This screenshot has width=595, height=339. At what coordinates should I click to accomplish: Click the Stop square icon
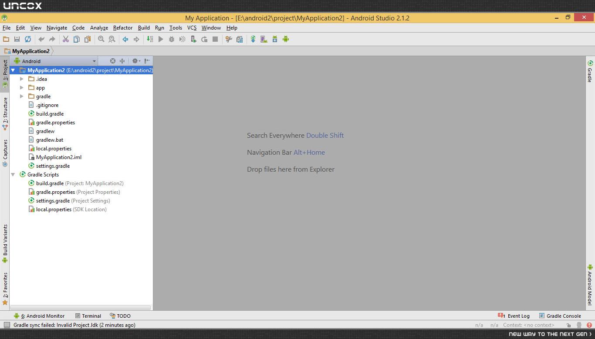tap(215, 39)
